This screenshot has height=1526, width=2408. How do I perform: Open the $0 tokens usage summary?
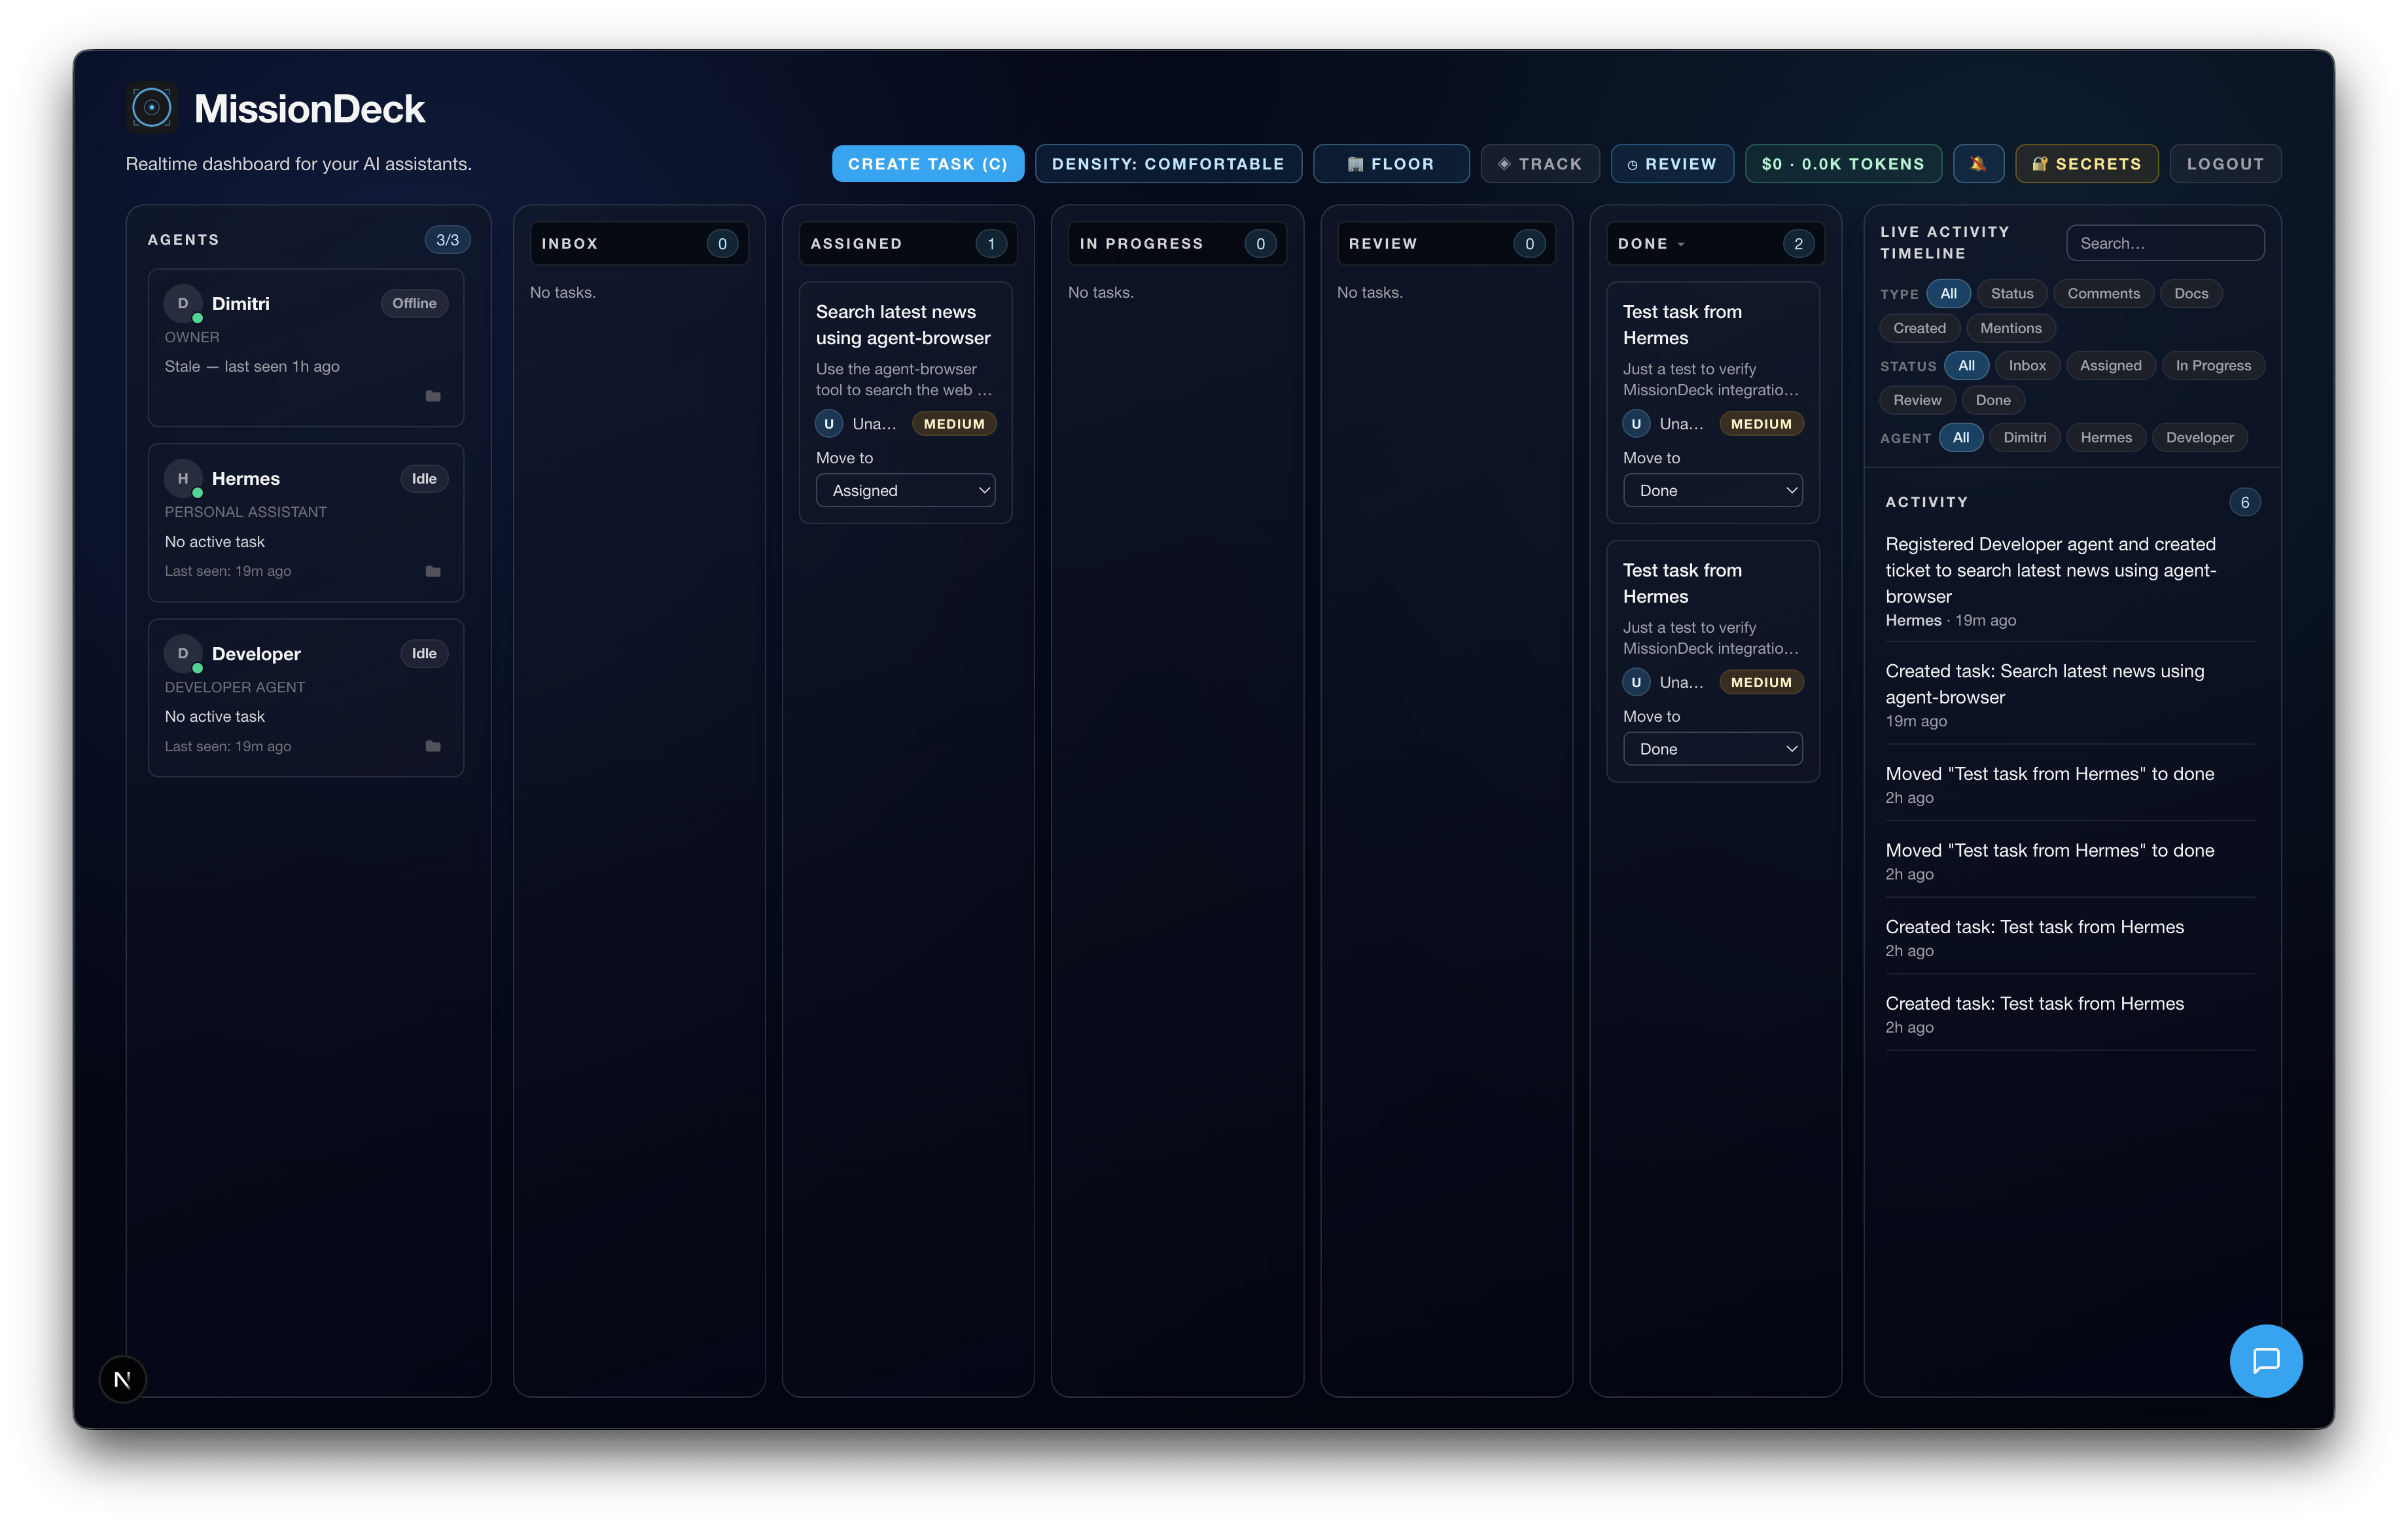click(x=1843, y=163)
